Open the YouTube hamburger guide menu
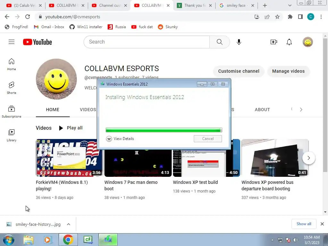This screenshot has width=328, height=246. 12,42
